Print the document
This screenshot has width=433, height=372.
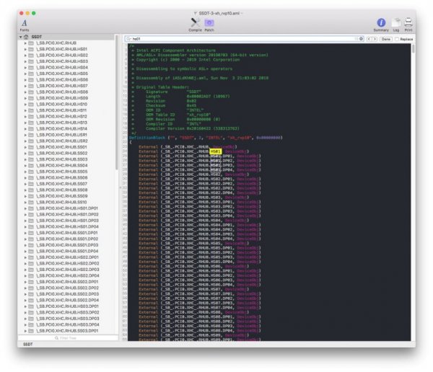[408, 25]
